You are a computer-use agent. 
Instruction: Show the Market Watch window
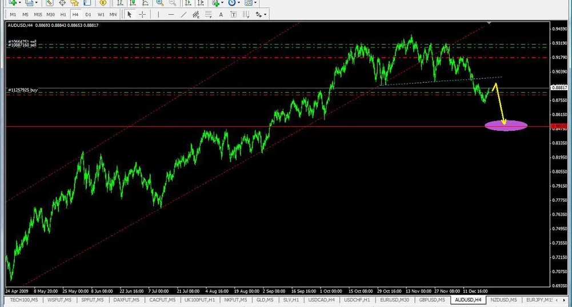pyautogui.click(x=50, y=2)
